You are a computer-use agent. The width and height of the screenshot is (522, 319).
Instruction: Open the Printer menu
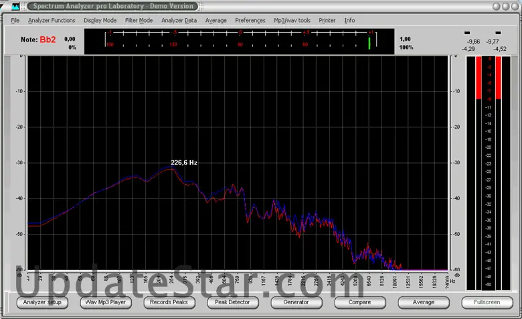pos(327,21)
